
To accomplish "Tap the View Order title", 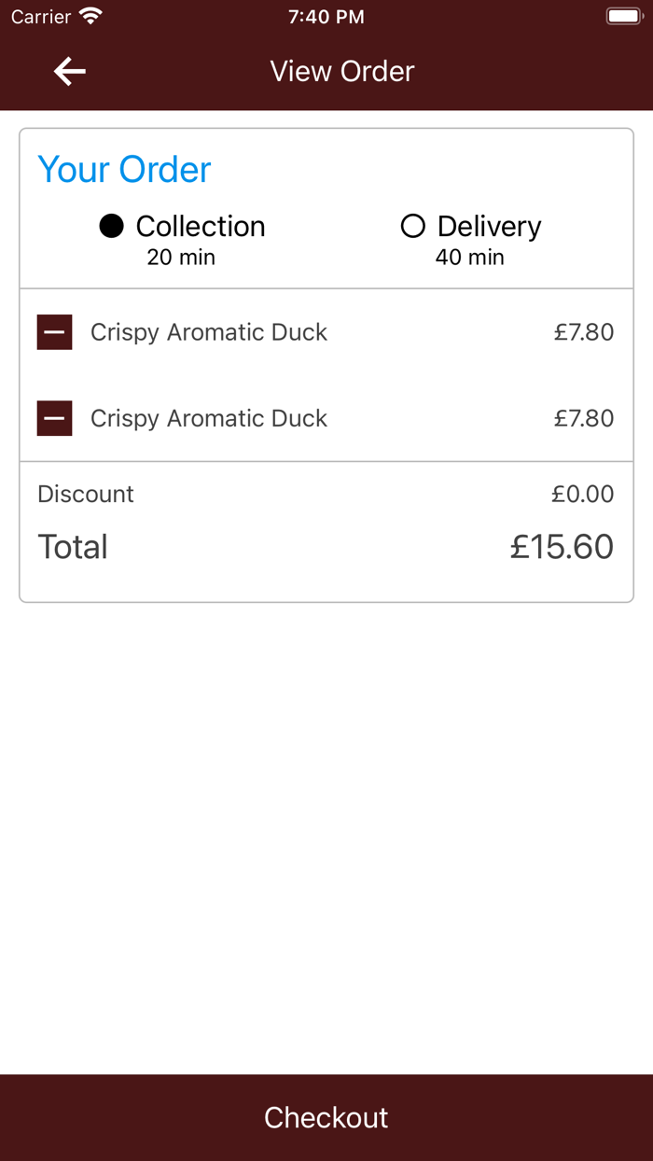I will click(341, 71).
